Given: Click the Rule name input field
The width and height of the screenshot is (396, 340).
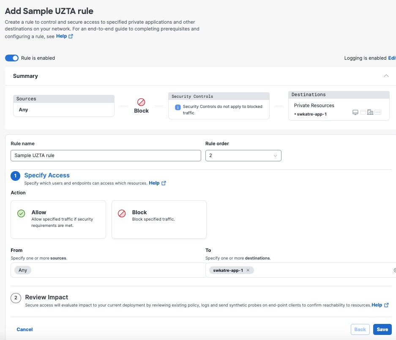Looking at the screenshot, I should [106, 156].
